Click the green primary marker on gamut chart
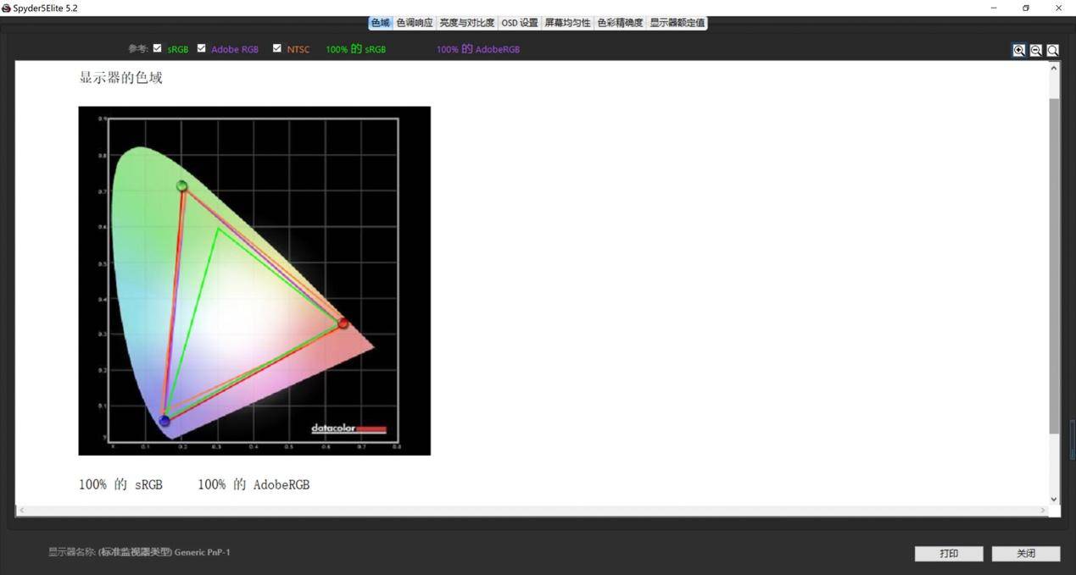Screen dimensions: 1076x575 click(x=181, y=186)
